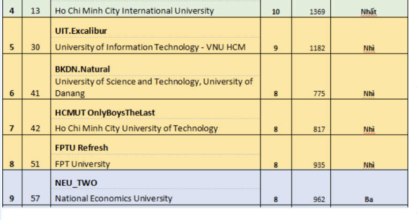Select team name NEU_TWO
The width and height of the screenshot is (417, 220).
click(76, 183)
